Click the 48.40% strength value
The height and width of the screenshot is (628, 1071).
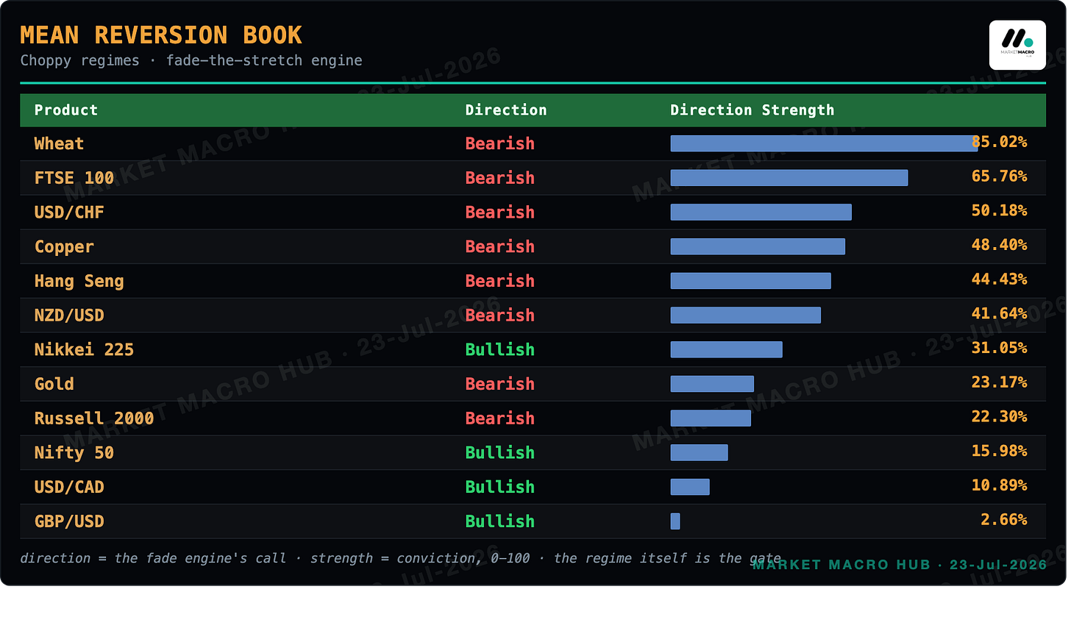[x=1000, y=245]
